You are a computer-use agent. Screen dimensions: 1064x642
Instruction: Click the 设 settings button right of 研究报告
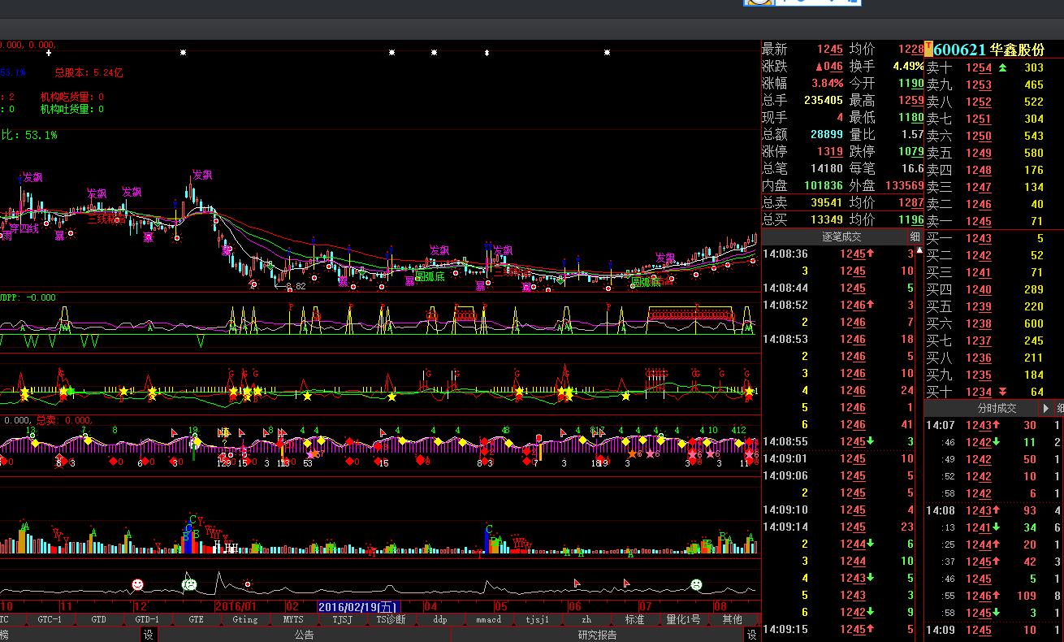click(x=752, y=635)
